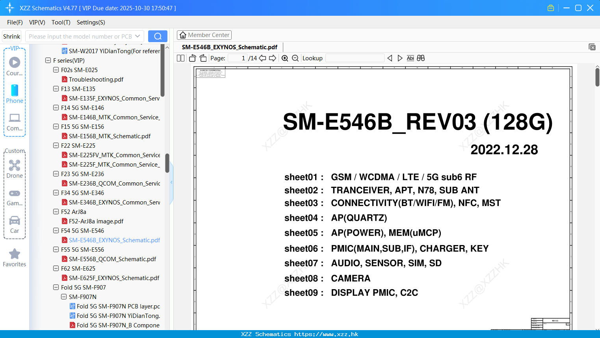The width and height of the screenshot is (600, 338).
Task: Find previous lookup match triangle
Action: 390,58
